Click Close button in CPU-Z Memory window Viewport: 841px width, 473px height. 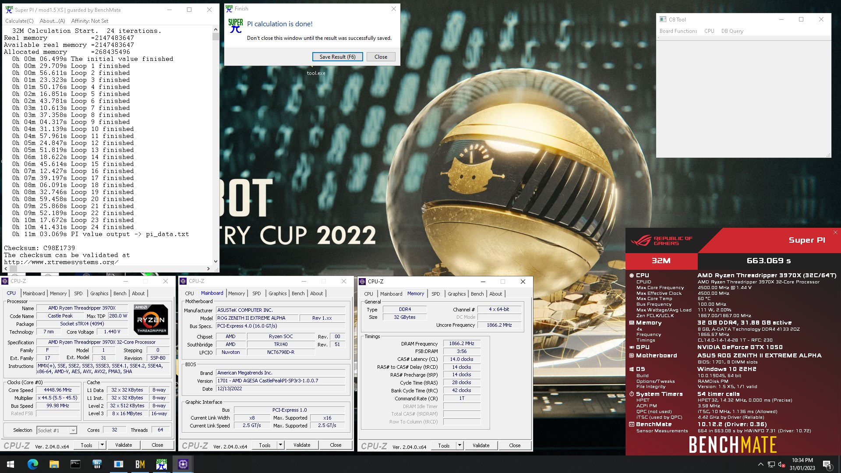pos(515,445)
